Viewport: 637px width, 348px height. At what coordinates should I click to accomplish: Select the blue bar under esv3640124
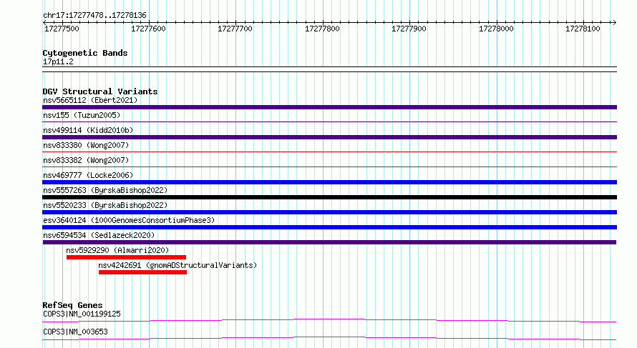(329, 227)
